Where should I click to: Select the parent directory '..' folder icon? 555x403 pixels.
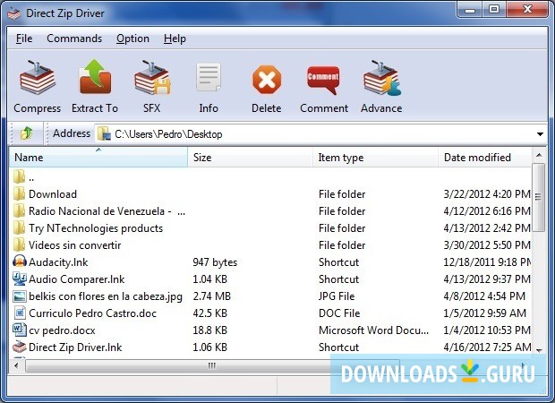20,176
